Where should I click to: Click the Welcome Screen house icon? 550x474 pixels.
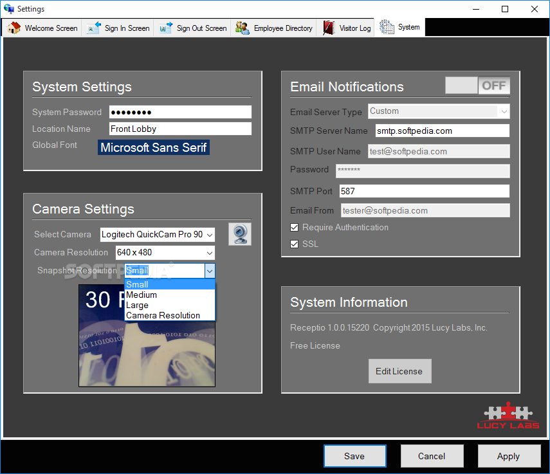tap(14, 28)
